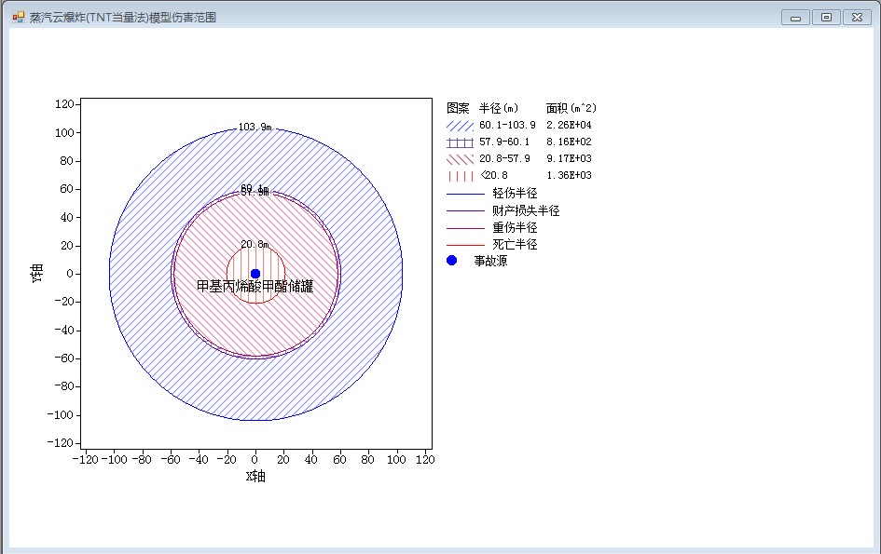This screenshot has height=554, width=881.
Task: Click the 轻伤半径 blue line sample
Action: click(465, 195)
